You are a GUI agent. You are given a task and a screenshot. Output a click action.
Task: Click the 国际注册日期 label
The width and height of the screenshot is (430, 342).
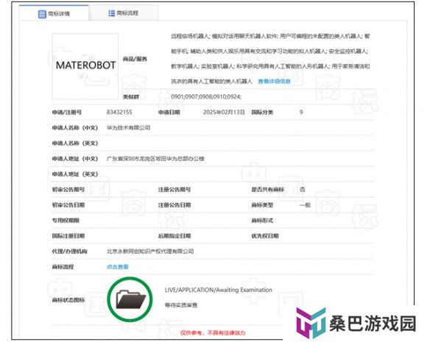point(68,236)
